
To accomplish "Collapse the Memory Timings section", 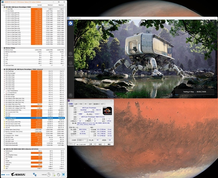I will click(2, 48).
